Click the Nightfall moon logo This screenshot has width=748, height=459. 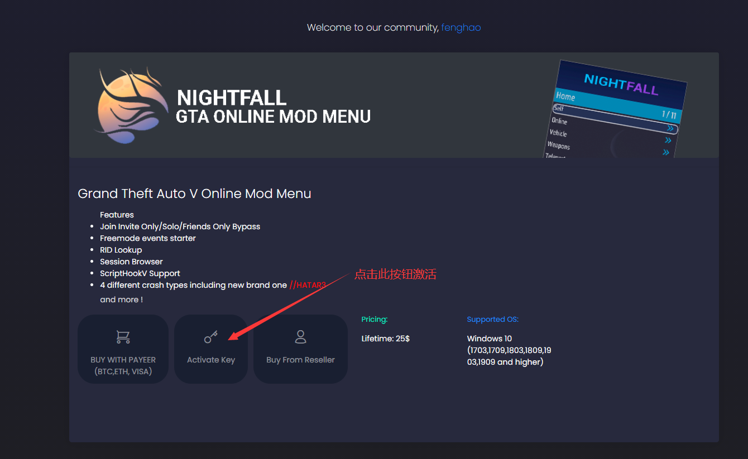tap(132, 105)
